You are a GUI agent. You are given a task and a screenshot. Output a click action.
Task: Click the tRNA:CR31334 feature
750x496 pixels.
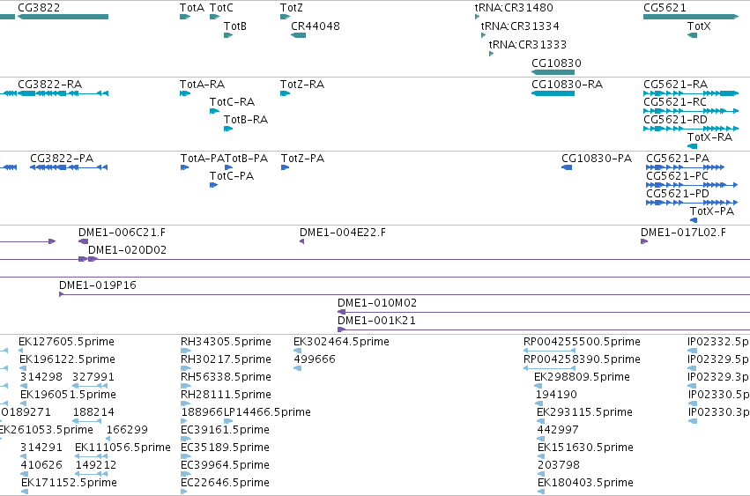click(x=483, y=35)
